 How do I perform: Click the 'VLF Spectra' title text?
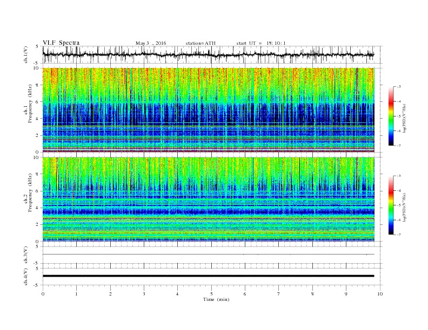tap(61, 43)
